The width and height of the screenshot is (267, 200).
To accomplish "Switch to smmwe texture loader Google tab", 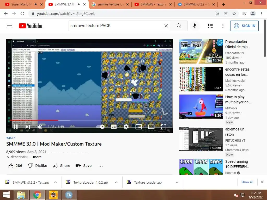I will tap(111, 4).
